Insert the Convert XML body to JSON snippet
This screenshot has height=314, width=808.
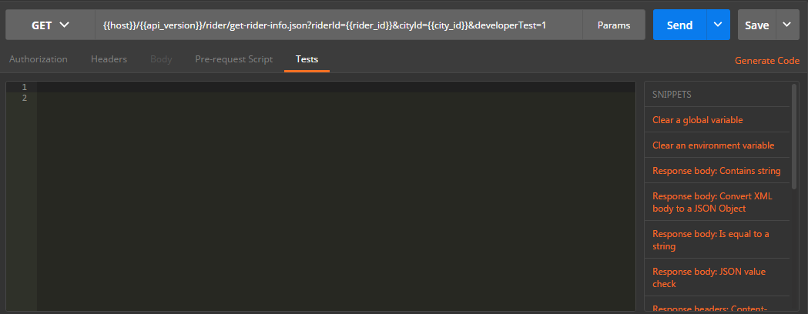click(712, 202)
